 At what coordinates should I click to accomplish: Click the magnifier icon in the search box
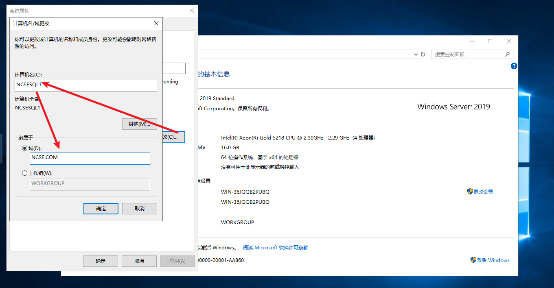(507, 55)
